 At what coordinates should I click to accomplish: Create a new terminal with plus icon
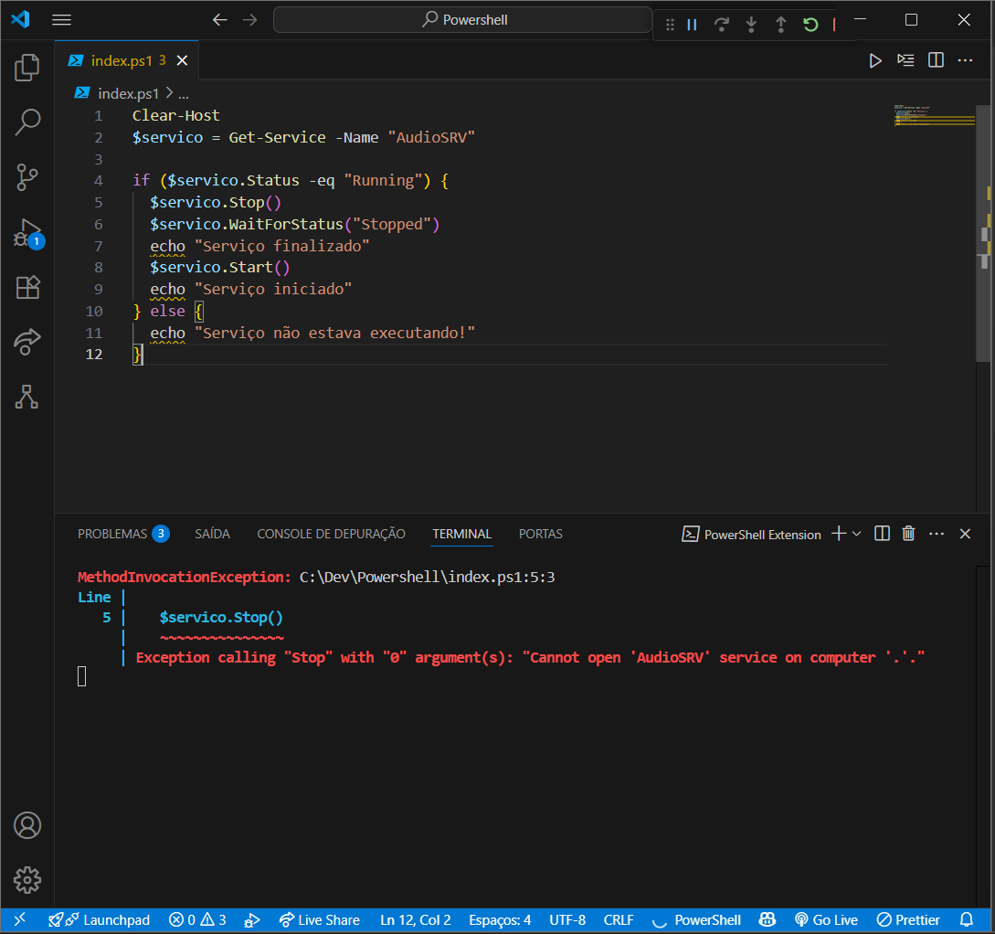pos(839,534)
